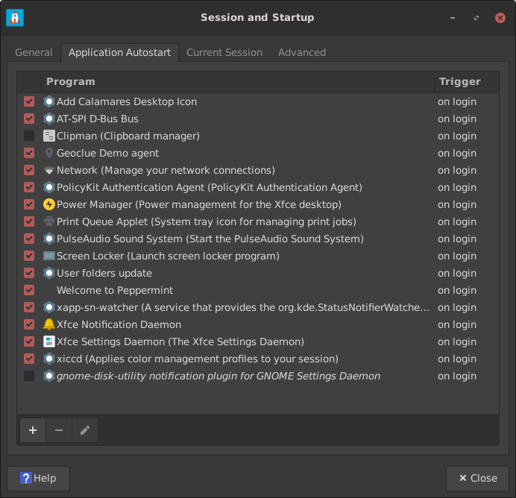Screen dimensions: 516x498
Task: Click the on login trigger for Clipman
Action: click(457, 136)
